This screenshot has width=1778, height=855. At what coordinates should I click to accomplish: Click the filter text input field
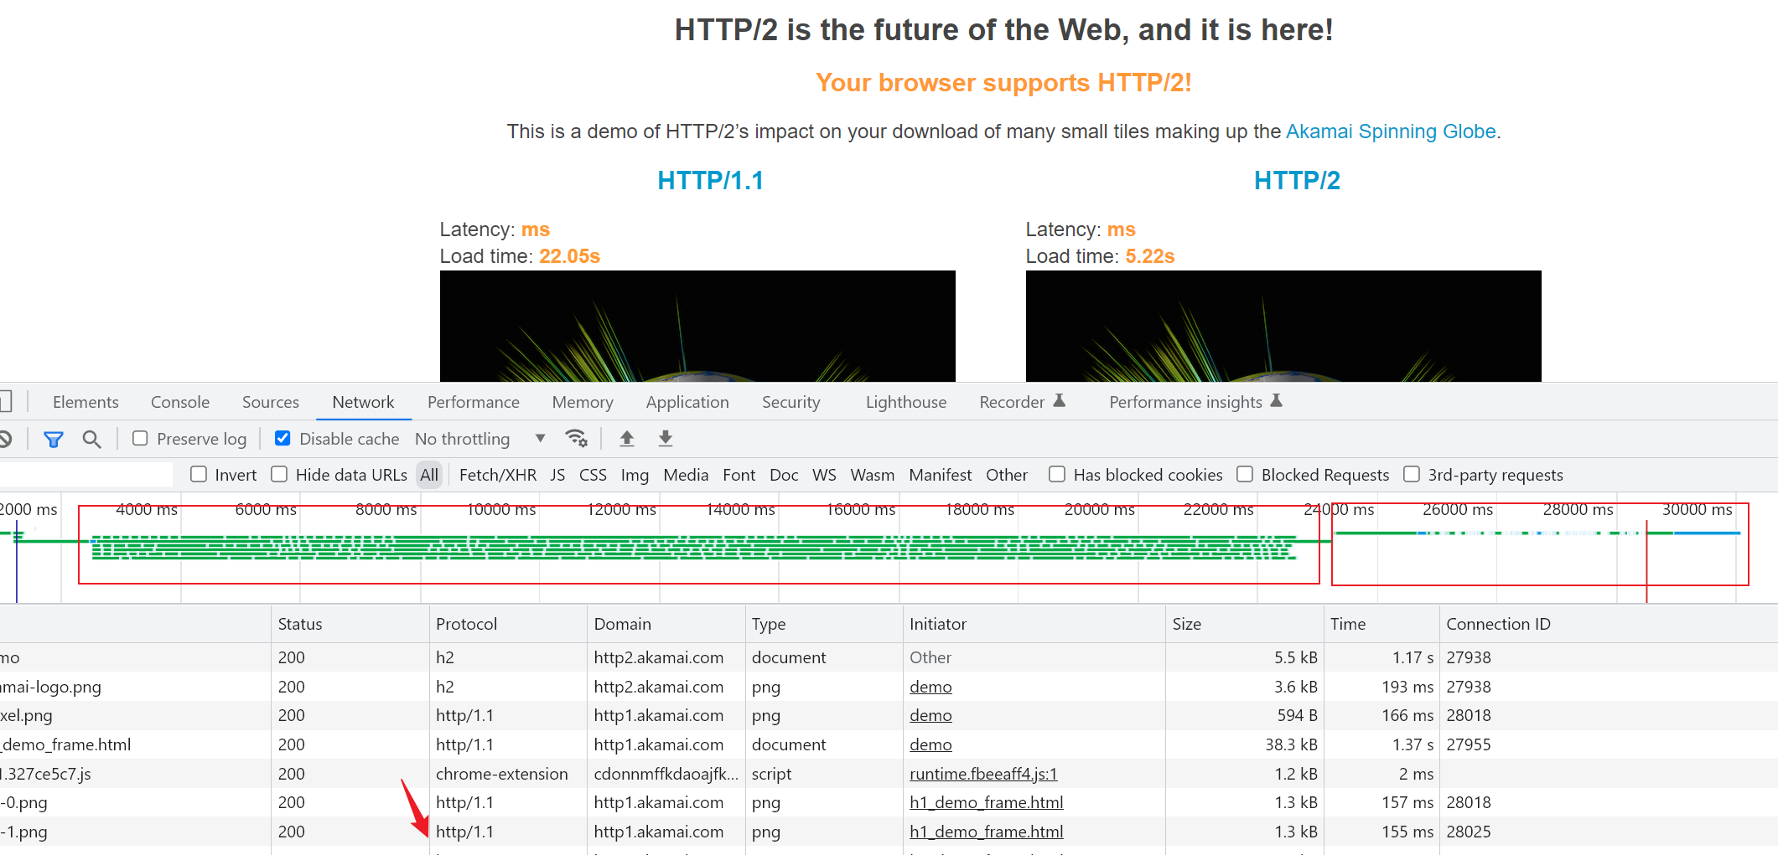86,474
